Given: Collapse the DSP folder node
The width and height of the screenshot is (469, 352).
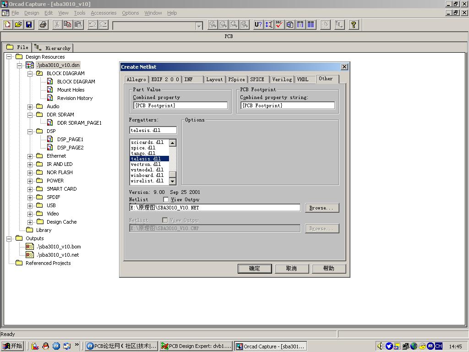Looking at the screenshot, I should [x=30, y=131].
